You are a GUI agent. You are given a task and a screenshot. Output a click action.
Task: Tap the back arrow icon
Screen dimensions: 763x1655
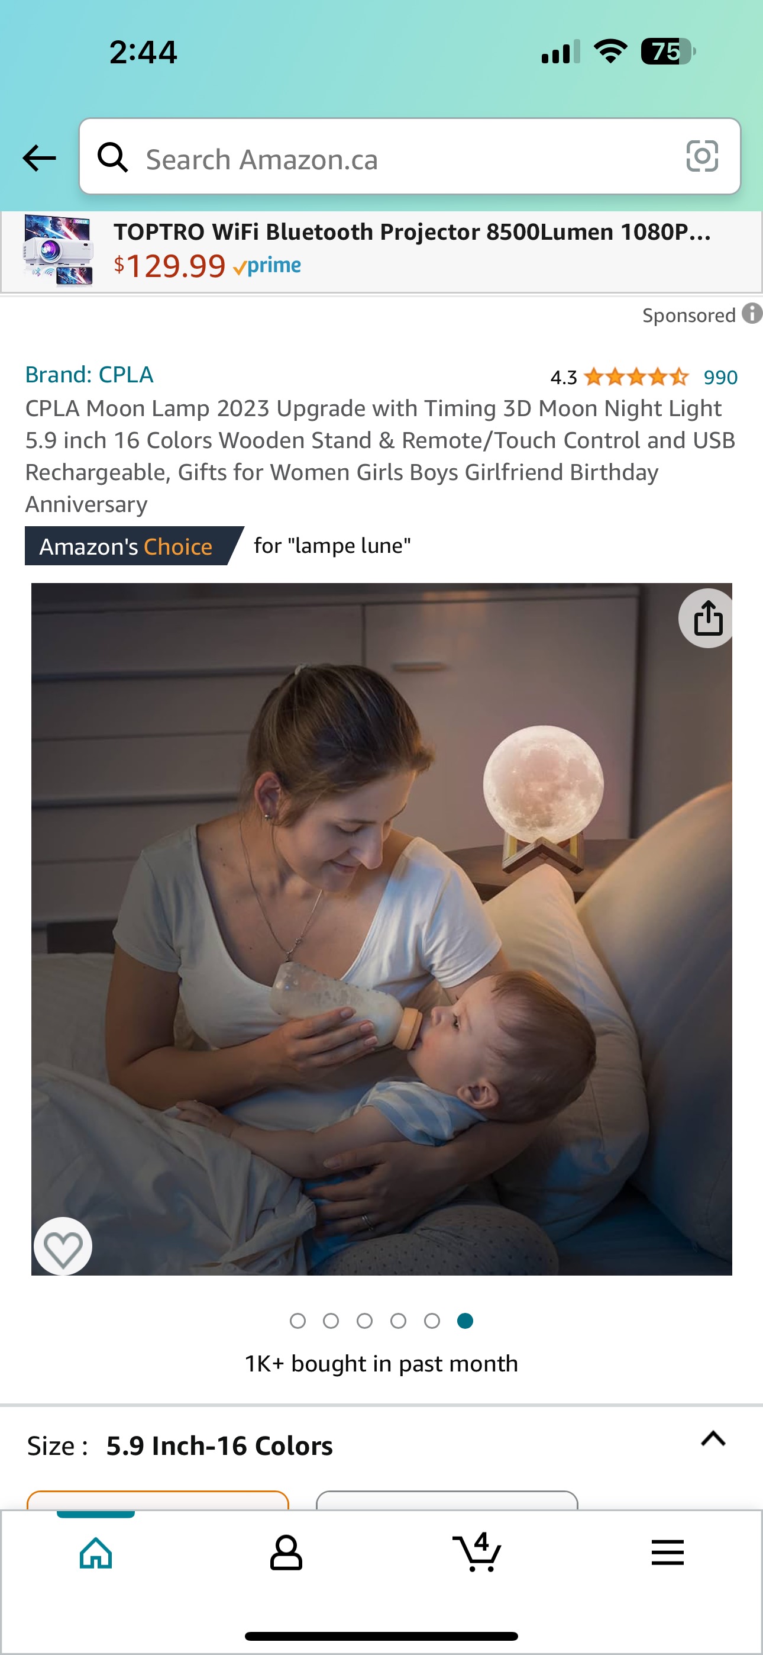[39, 158]
